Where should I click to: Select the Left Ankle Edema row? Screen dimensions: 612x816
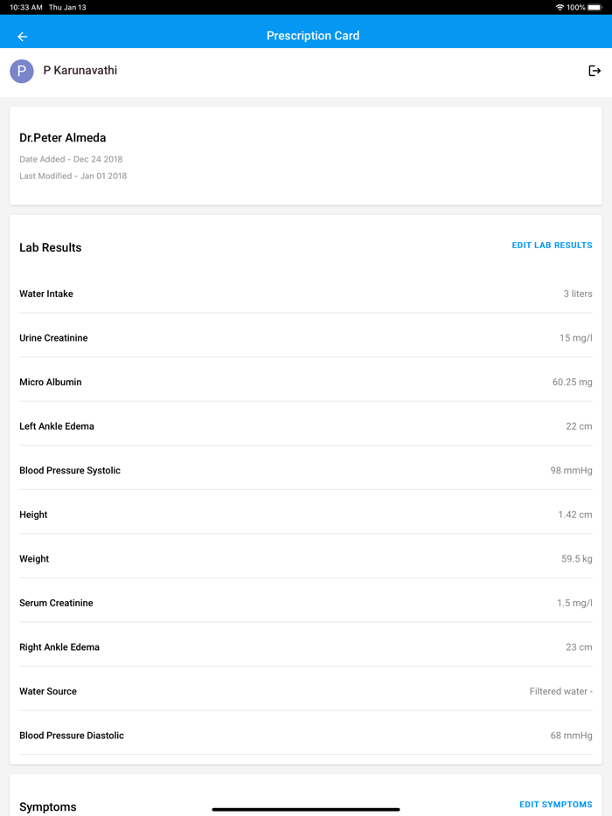305,426
